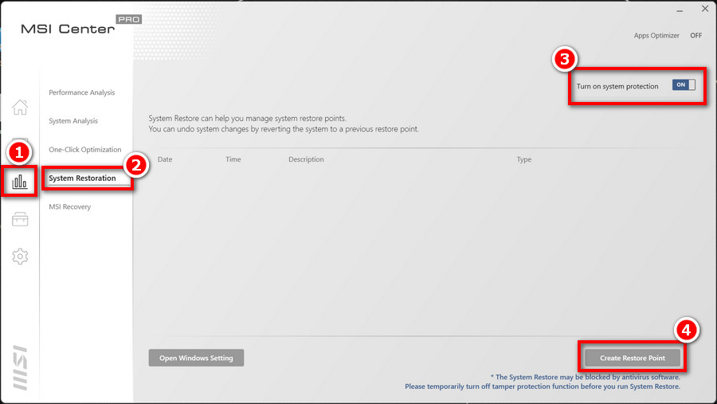Open the toolbox support sidebar icon

click(20, 219)
